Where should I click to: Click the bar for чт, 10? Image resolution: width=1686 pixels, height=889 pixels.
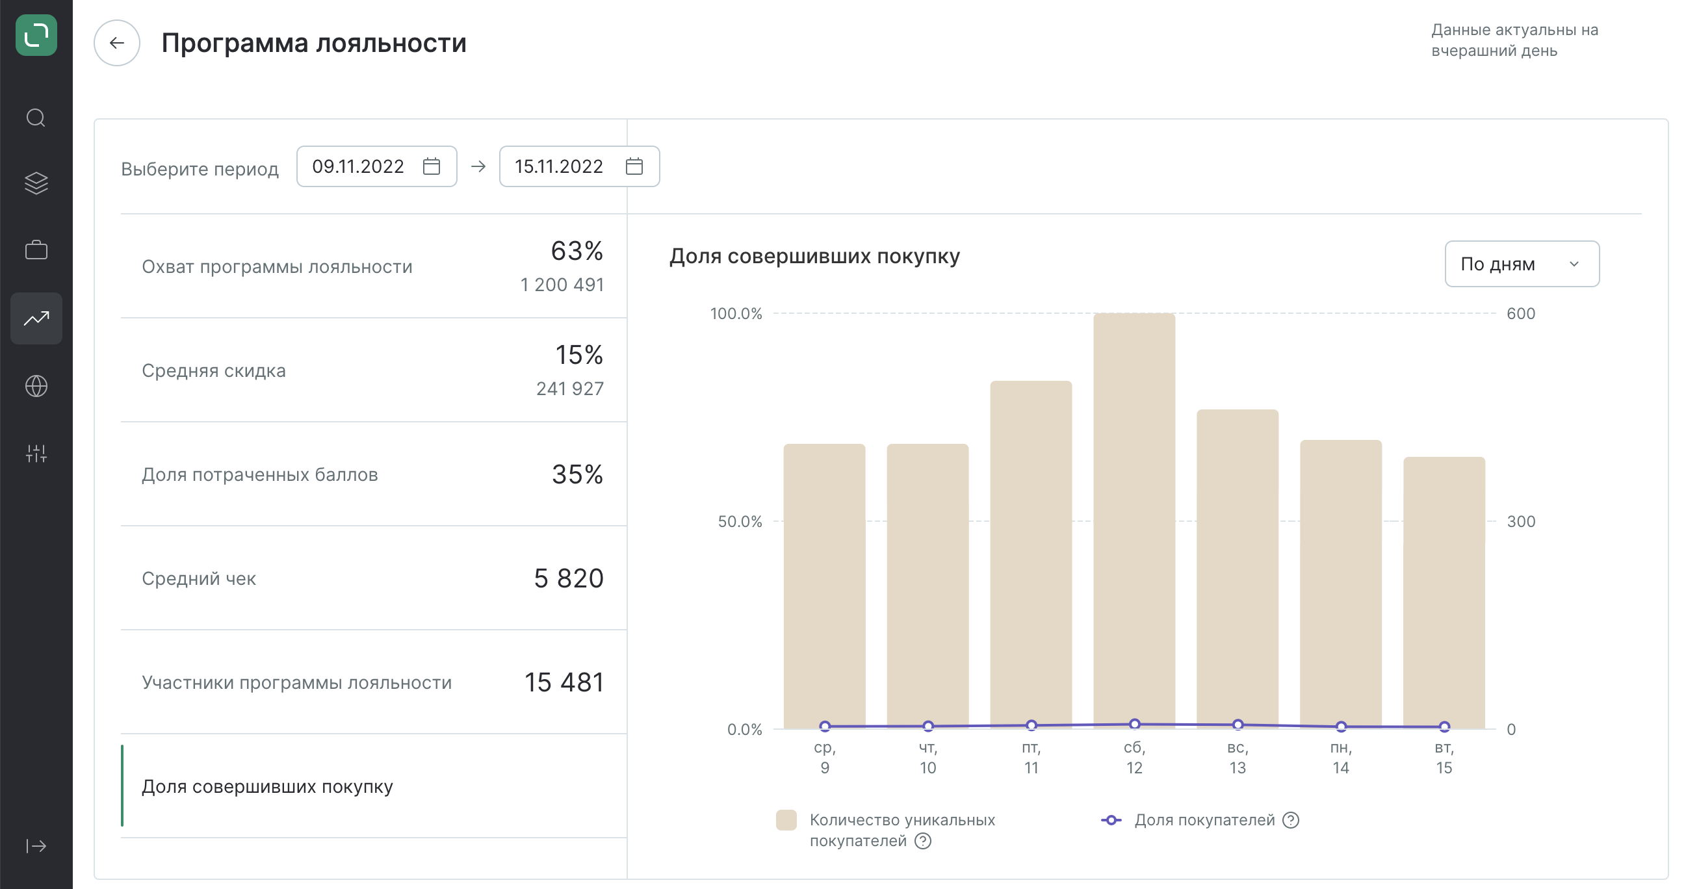click(x=928, y=586)
